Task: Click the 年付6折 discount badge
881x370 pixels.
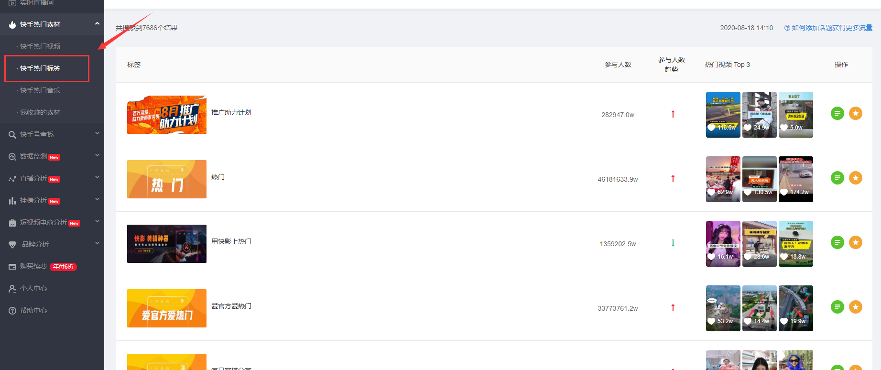Action: (63, 267)
